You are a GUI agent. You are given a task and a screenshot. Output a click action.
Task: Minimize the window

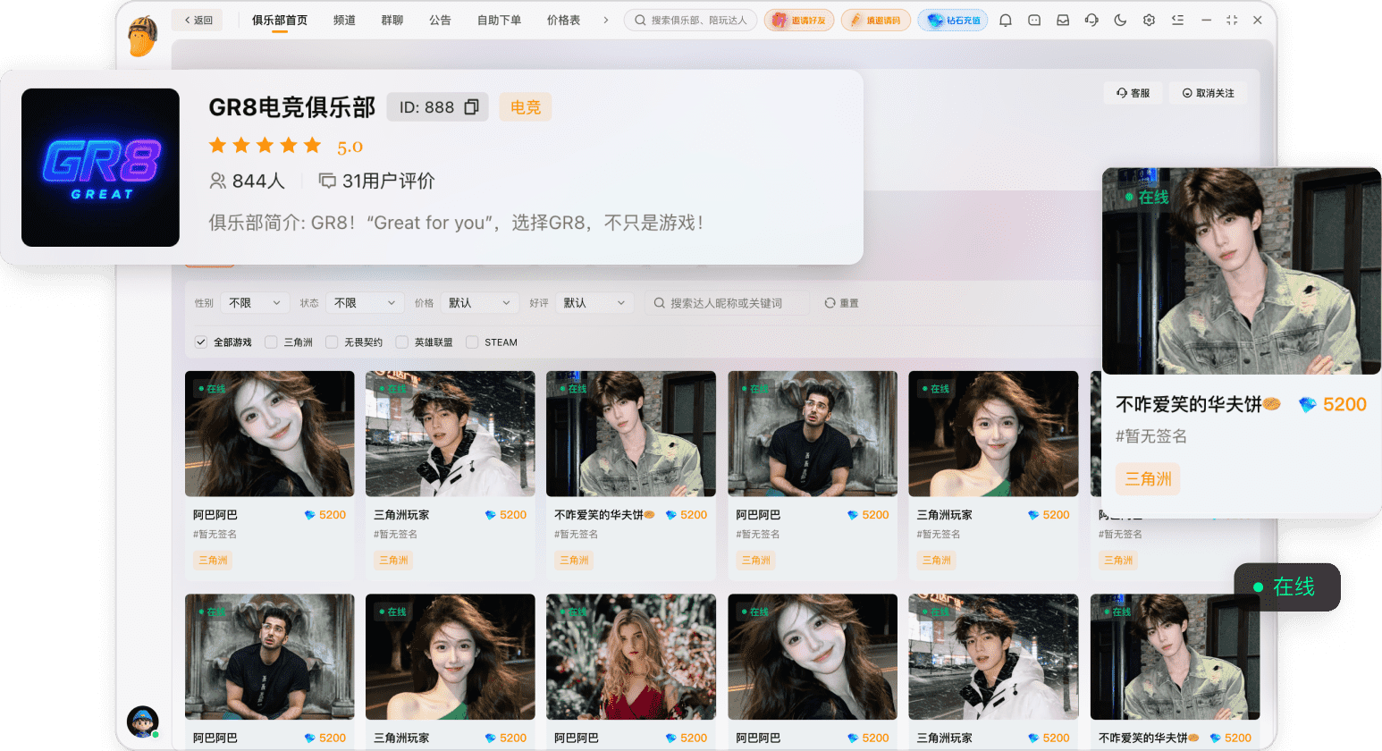1206,20
